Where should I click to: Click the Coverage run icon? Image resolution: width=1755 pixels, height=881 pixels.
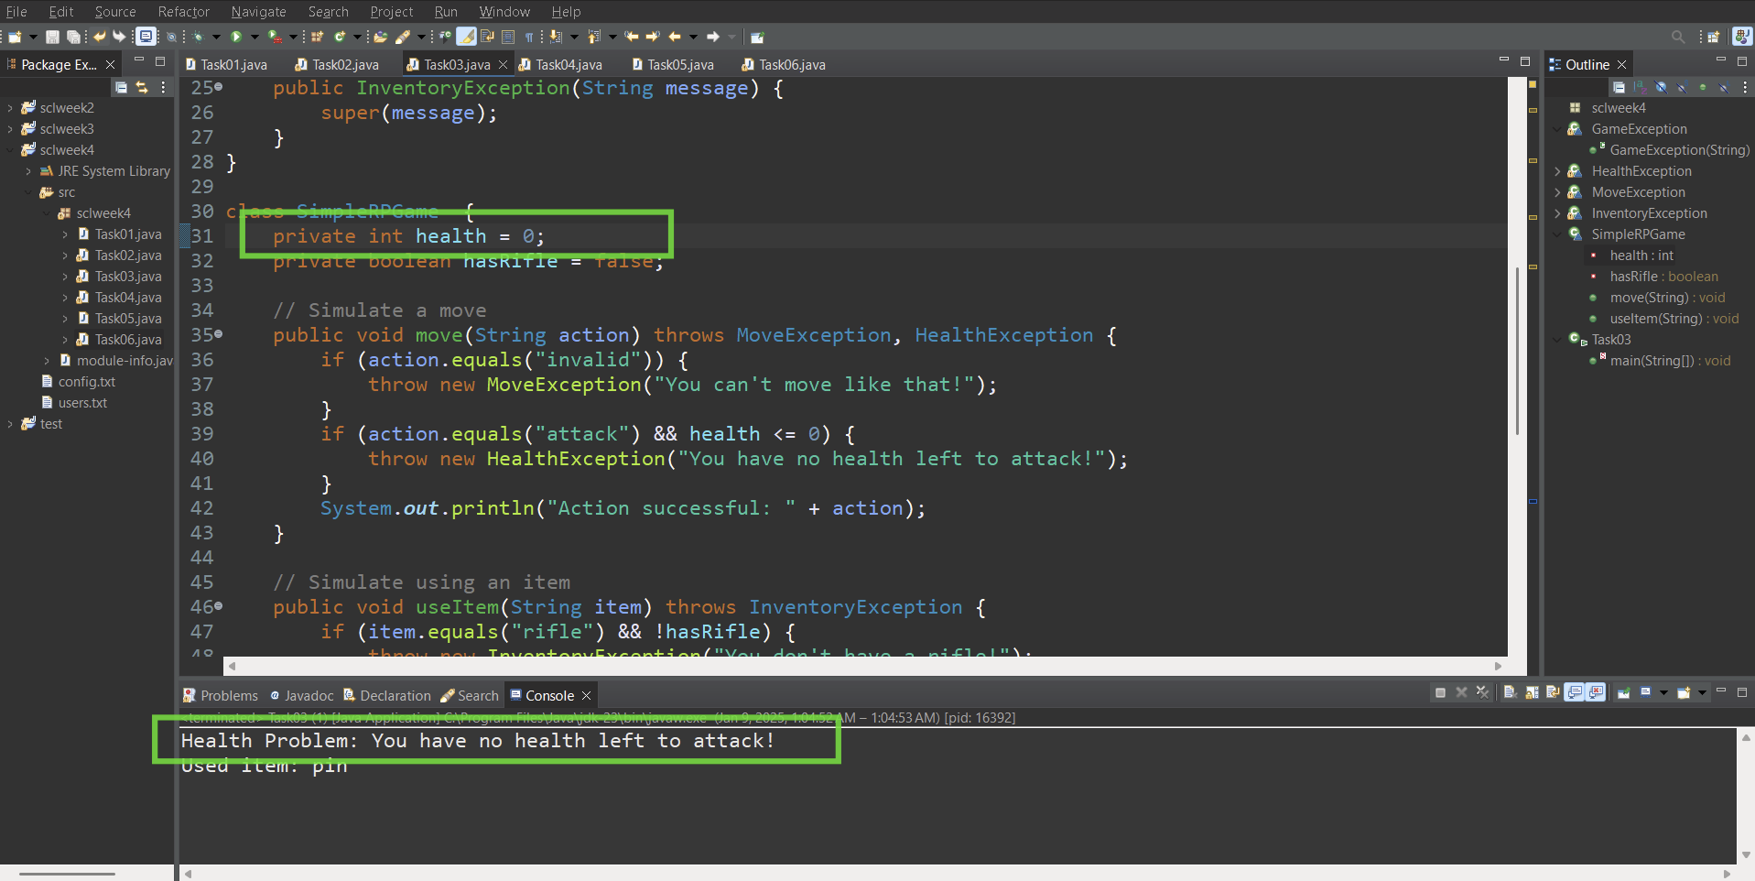(274, 37)
